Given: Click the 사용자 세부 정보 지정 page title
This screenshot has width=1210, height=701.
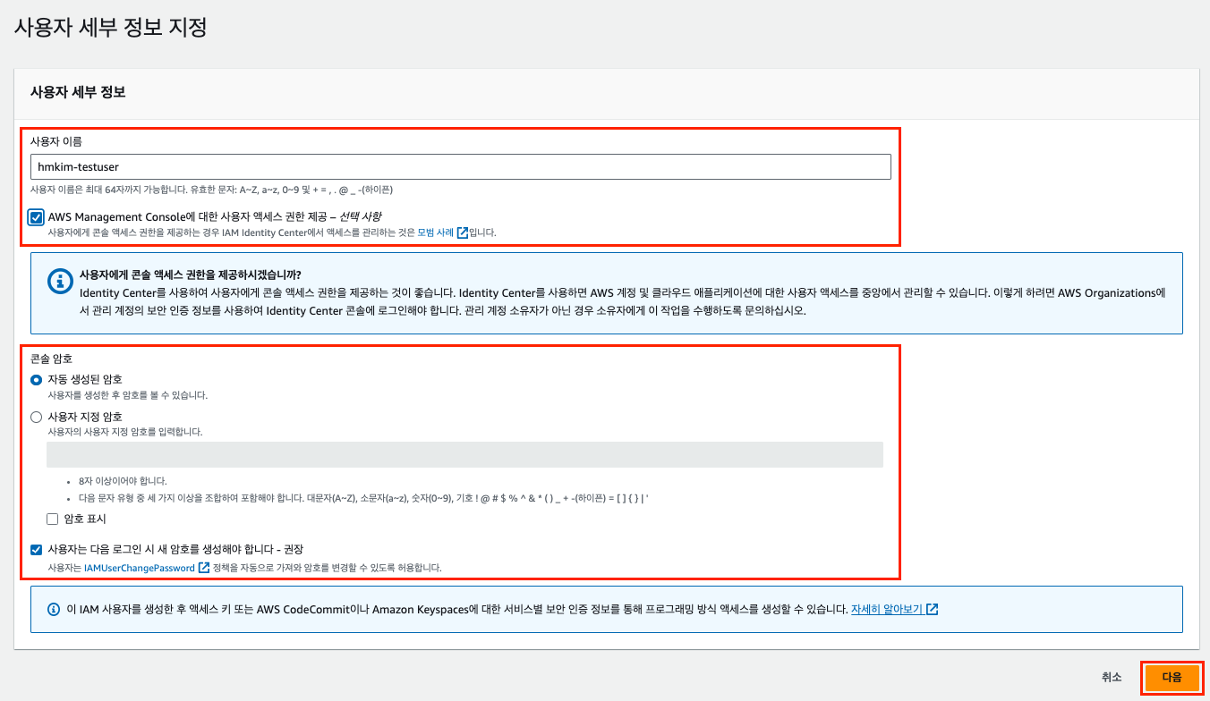Looking at the screenshot, I should click(111, 27).
